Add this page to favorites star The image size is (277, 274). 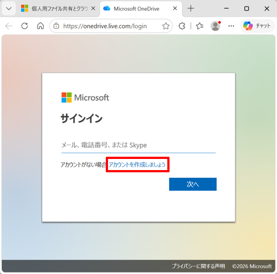click(x=166, y=26)
